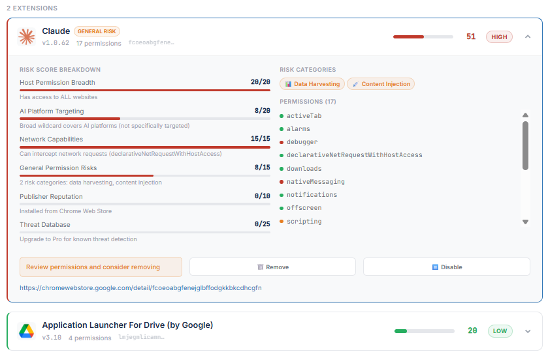
Task: Click the Publisher Reputation row label
Action: [51, 197]
